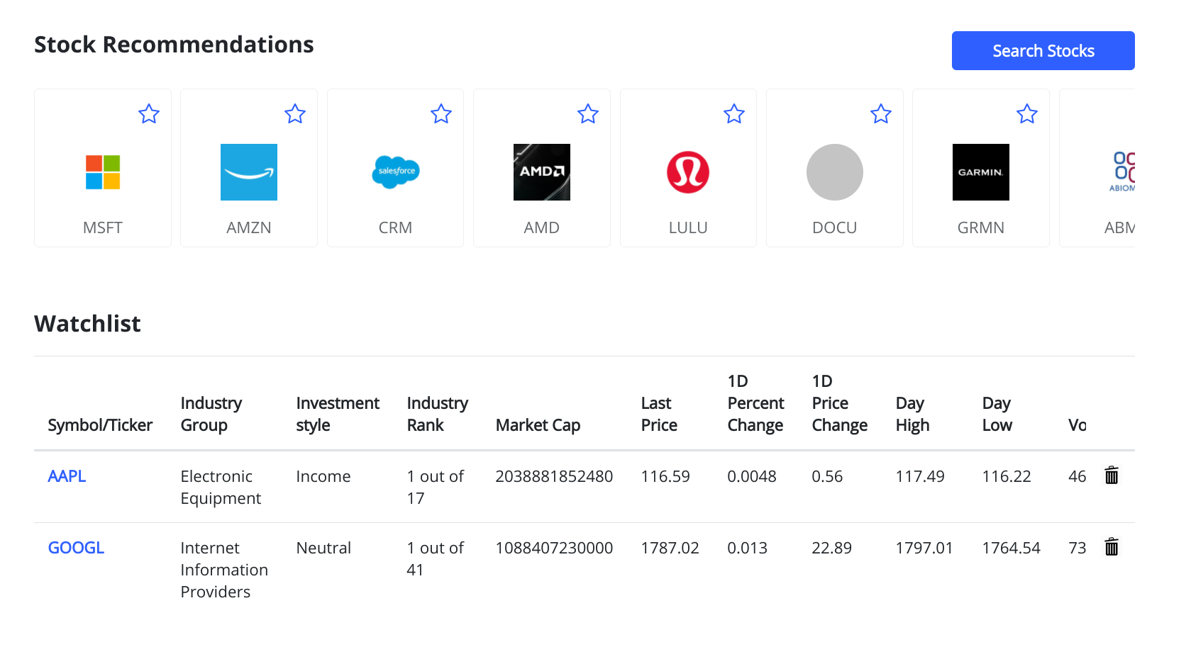
Task: Click the 1D Percent Change header
Action: point(755,403)
